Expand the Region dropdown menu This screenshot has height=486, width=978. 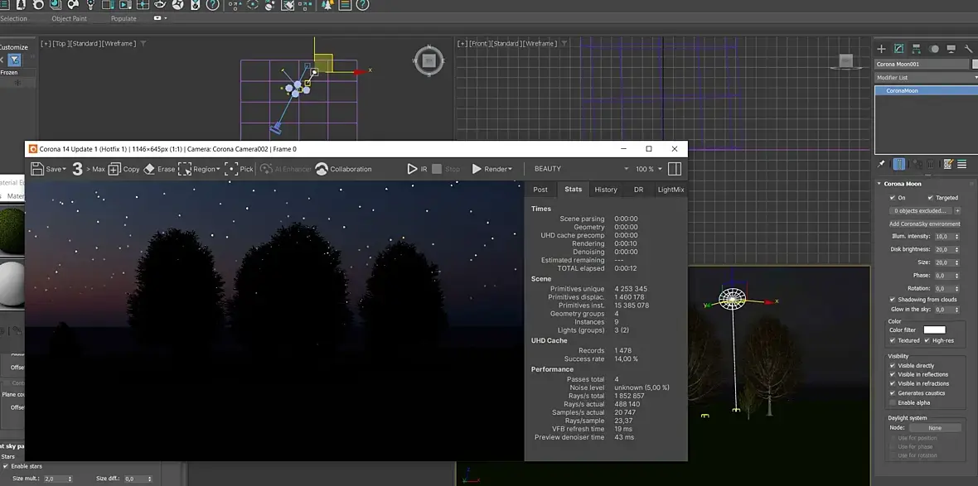coord(218,169)
